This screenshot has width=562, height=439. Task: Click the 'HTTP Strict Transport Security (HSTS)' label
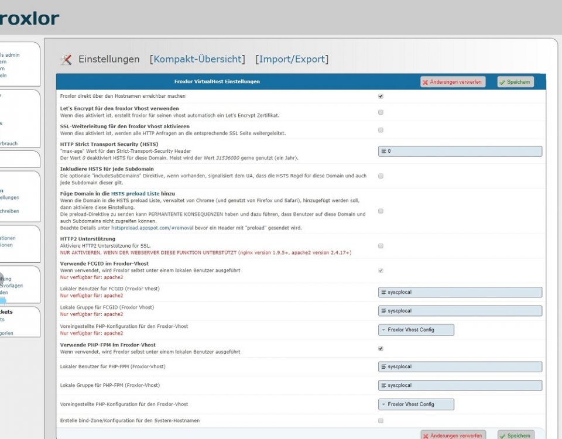pyautogui.click(x=109, y=145)
